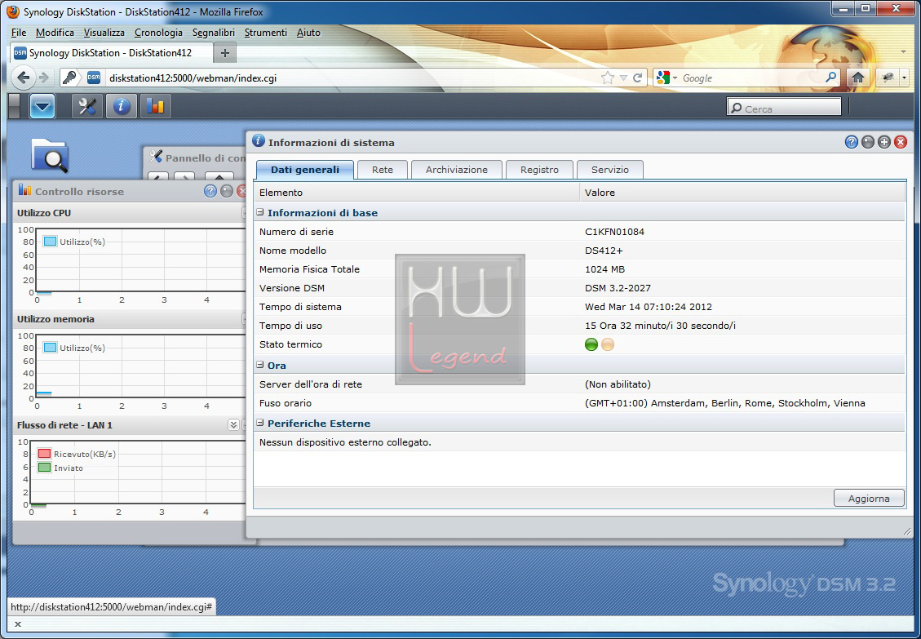Click the Aggiorna button
The height and width of the screenshot is (639, 921).
tap(869, 498)
